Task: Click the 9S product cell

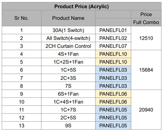Action: [68, 126]
